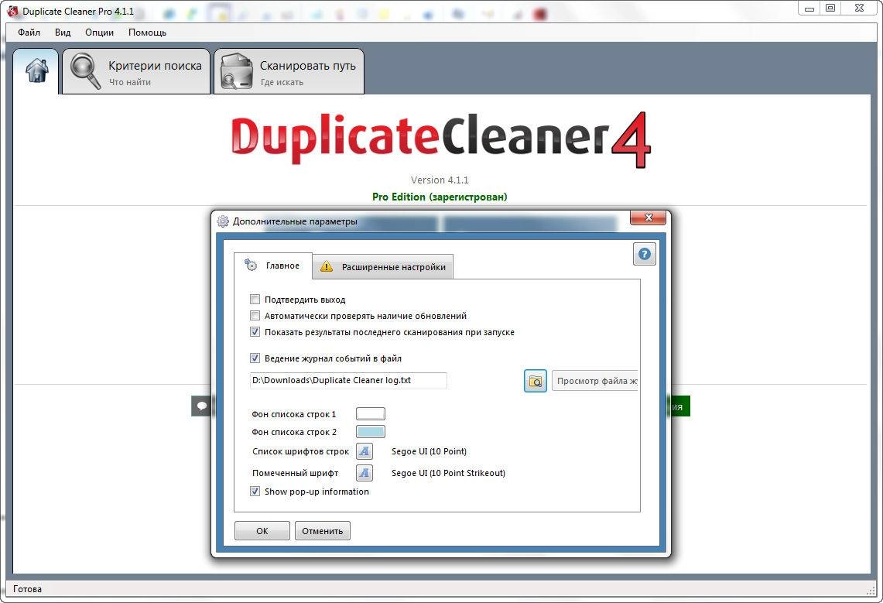Click the log file path field

point(348,381)
